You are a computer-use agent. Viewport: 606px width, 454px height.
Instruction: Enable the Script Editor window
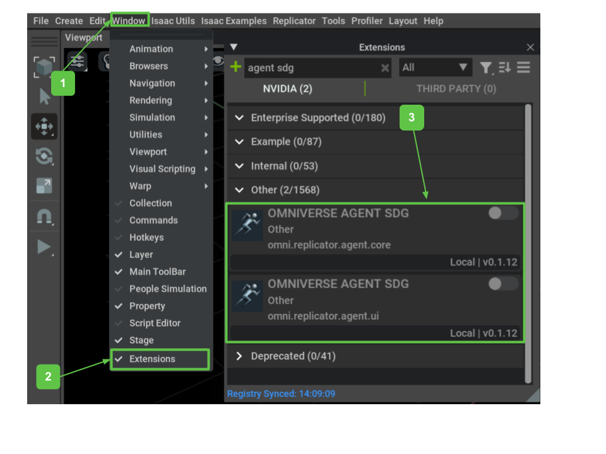coord(162,323)
